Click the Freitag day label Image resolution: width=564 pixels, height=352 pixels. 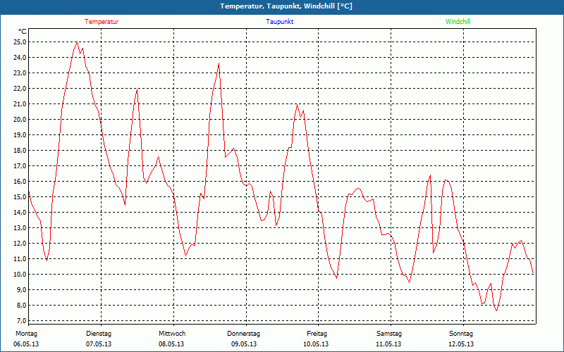(x=317, y=334)
